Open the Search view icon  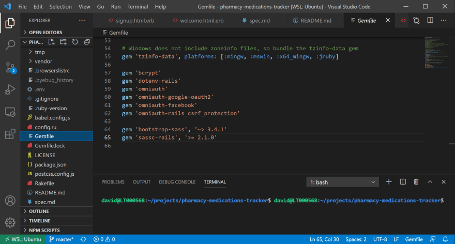point(10,45)
